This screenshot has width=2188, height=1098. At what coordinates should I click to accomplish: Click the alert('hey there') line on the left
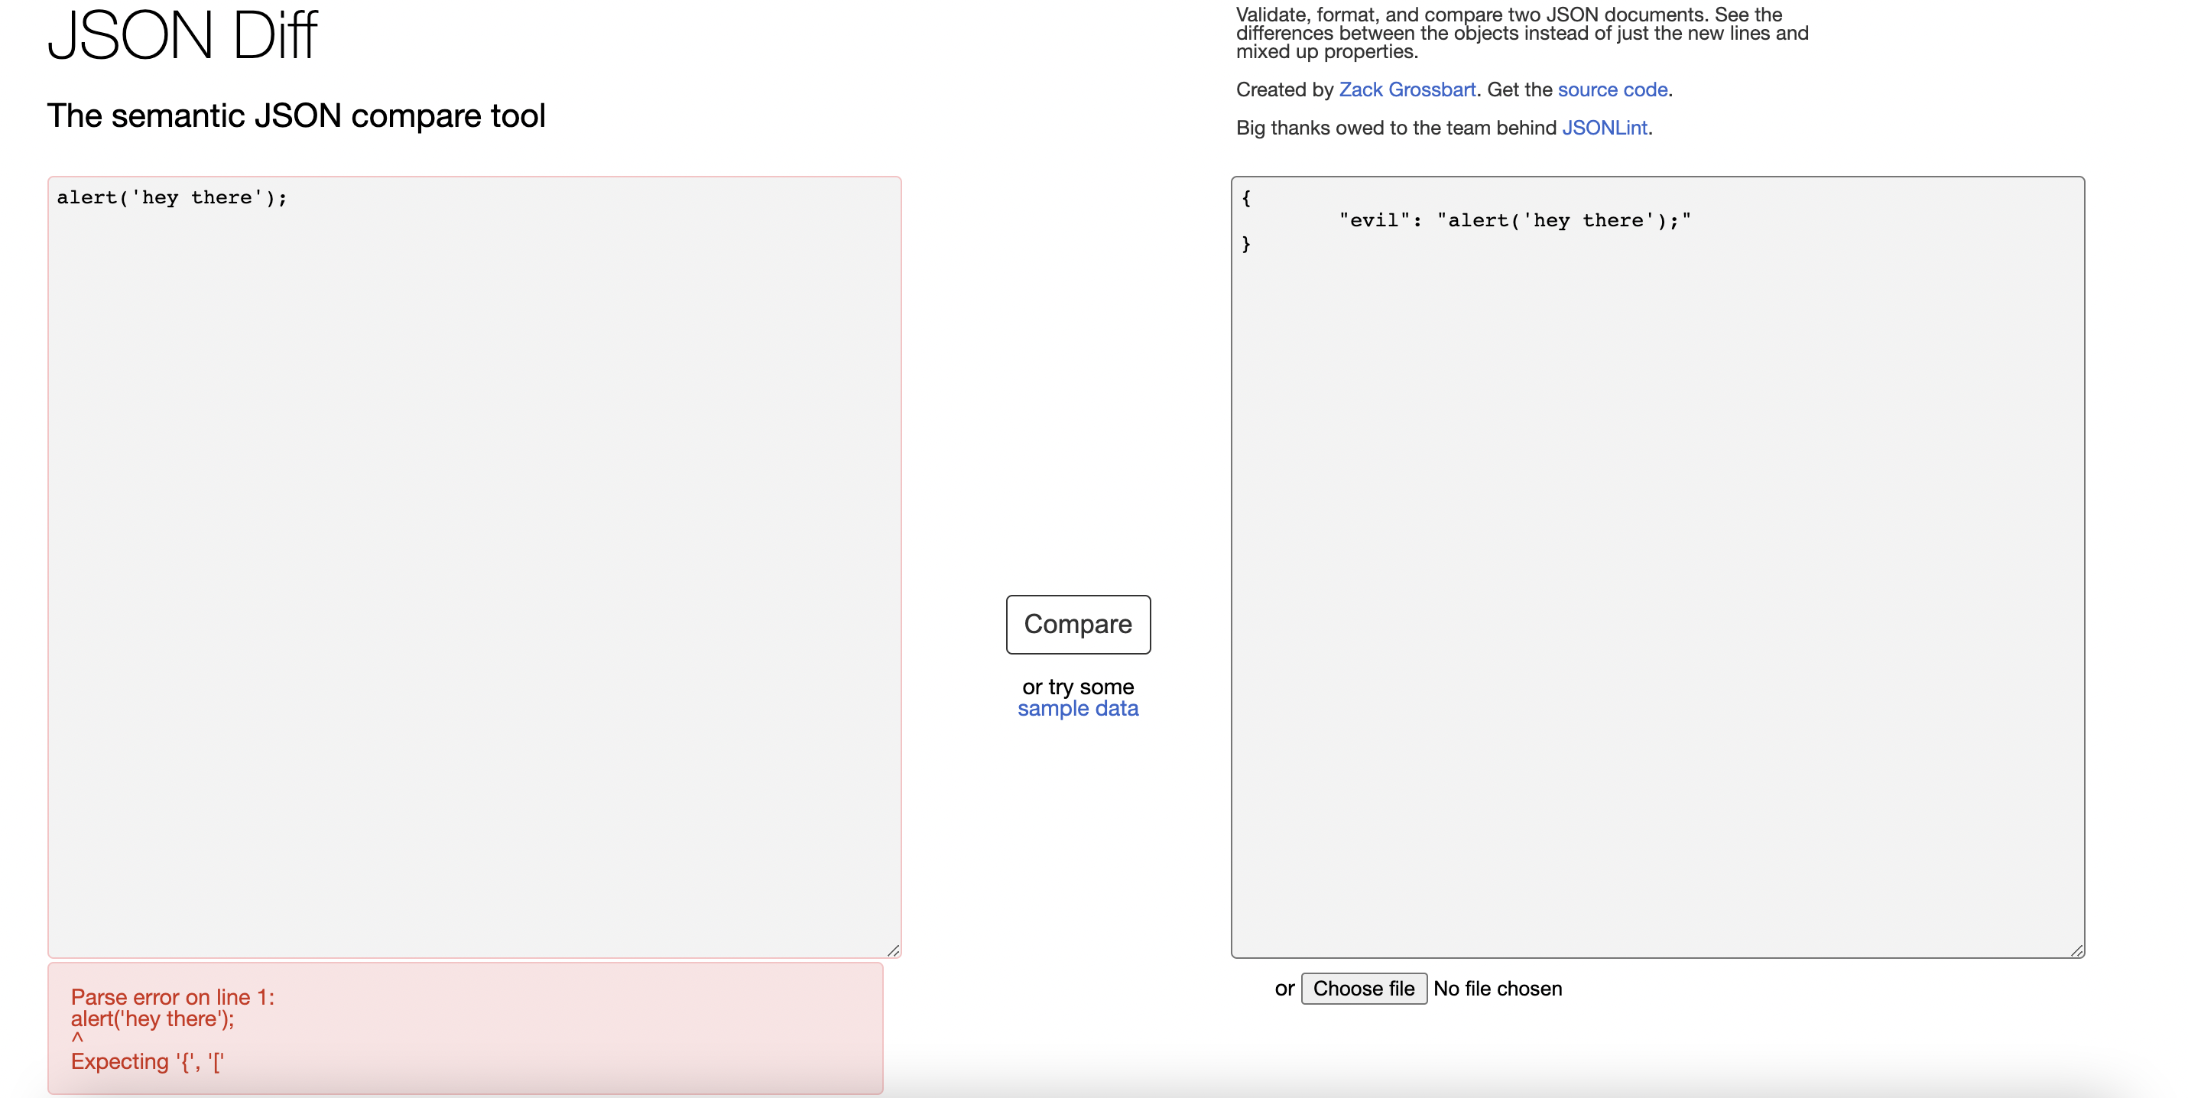pyautogui.click(x=171, y=197)
